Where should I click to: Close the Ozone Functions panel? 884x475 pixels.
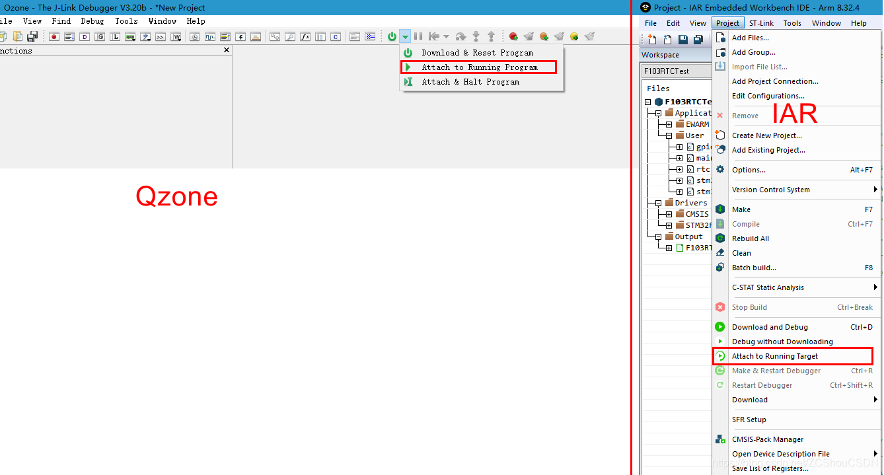click(227, 50)
